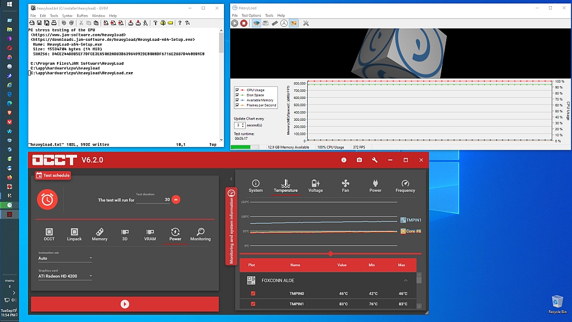Screen dimensions: 572x322
Task: Click OCCT test duration input field
Action: (x=153, y=200)
